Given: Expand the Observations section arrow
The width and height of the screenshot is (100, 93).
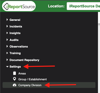Looking at the screenshot, I should point(7,46).
